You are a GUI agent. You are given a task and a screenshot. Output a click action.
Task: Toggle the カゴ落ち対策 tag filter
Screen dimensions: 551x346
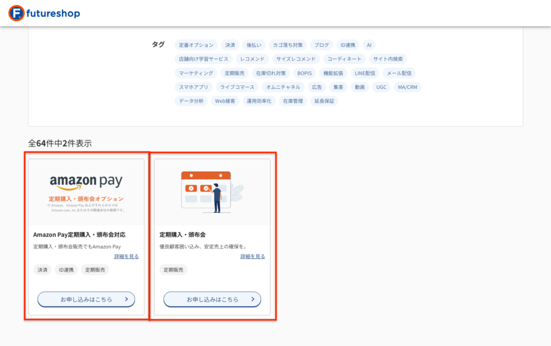(287, 45)
